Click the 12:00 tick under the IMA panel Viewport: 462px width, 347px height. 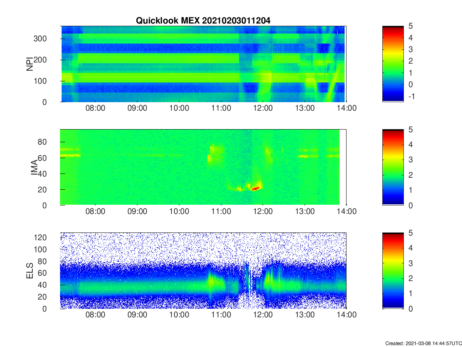coord(263,212)
